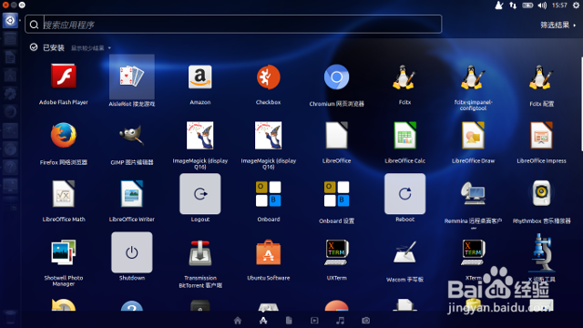The height and width of the screenshot is (328, 583).
Task: Open Wacom tablet settings
Action: click(404, 252)
